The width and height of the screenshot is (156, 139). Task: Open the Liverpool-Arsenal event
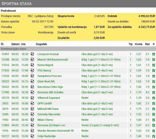tap(48, 54)
